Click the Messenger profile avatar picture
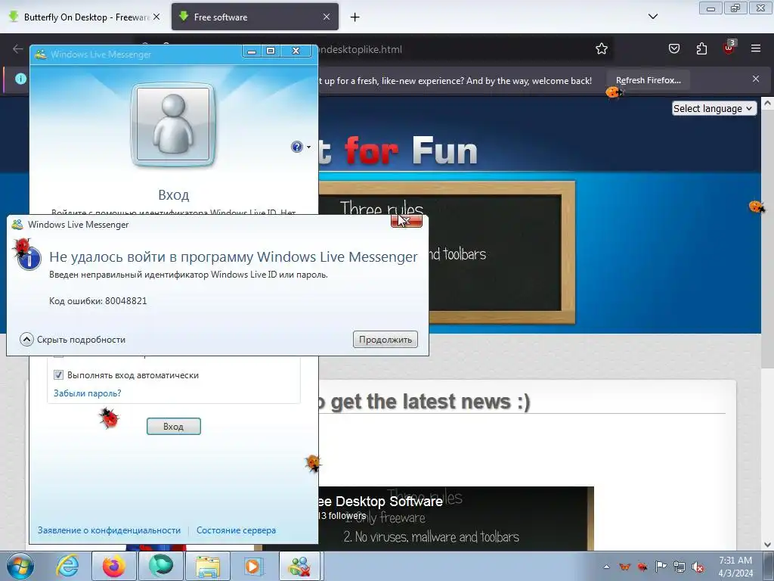 [173, 124]
